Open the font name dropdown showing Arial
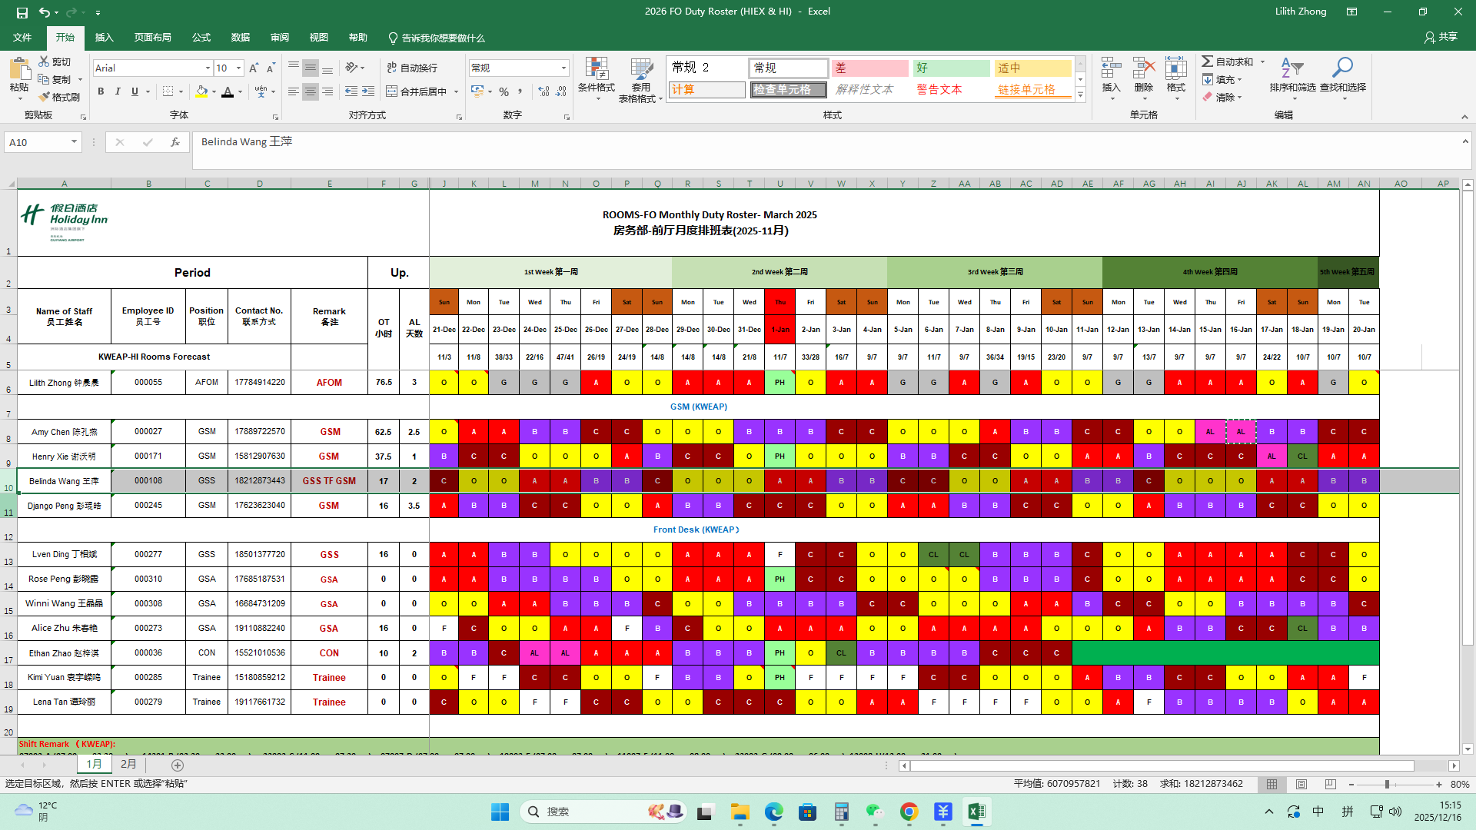 (208, 68)
